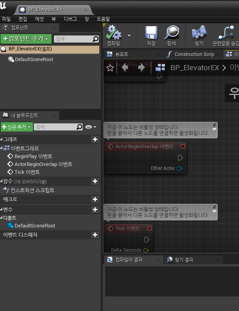Click the Tick event red delegate pin
239x311 pixels.
pos(150,229)
